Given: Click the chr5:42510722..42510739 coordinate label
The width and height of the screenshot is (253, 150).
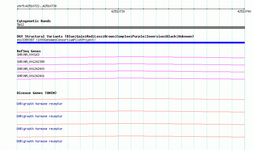Looking at the screenshot, I should click(37, 6).
